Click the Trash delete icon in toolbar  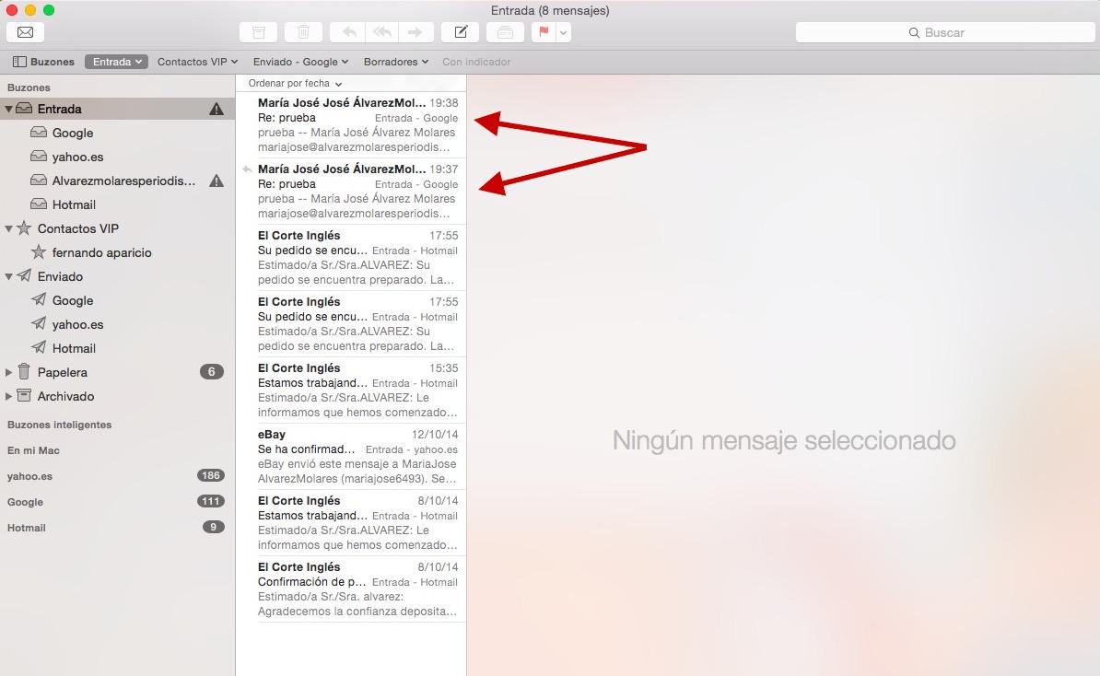point(303,32)
